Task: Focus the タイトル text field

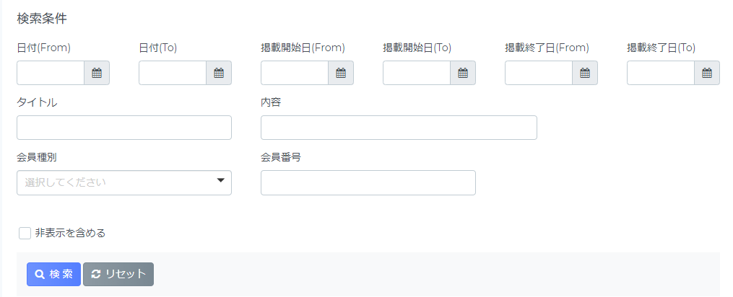Action: point(124,128)
